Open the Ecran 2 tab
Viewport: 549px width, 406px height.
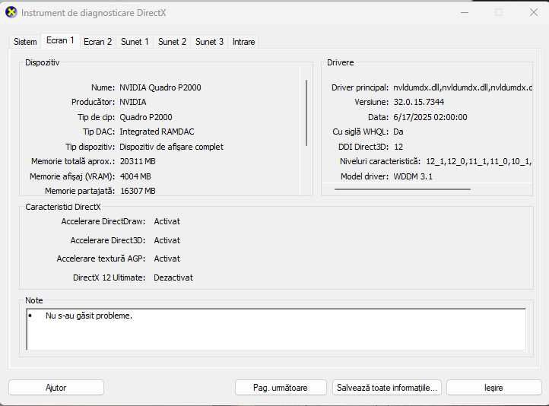[97, 42]
